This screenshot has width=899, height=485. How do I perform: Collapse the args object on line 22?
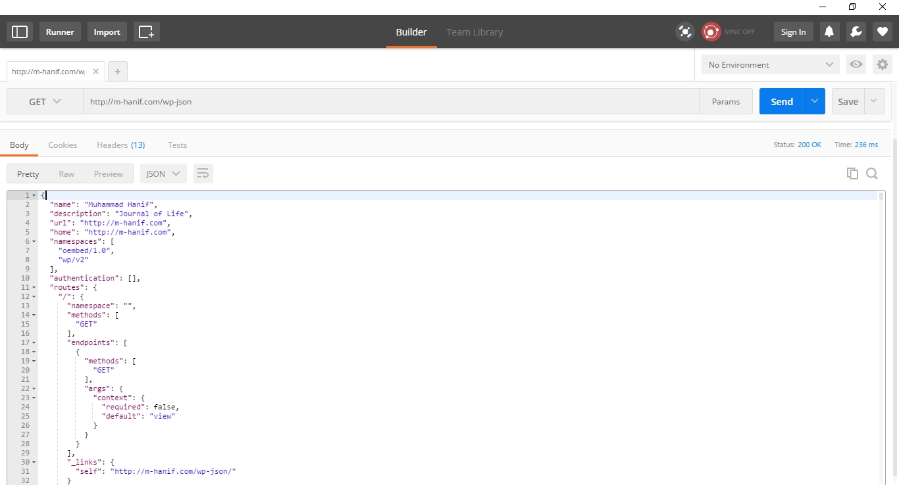coord(34,388)
